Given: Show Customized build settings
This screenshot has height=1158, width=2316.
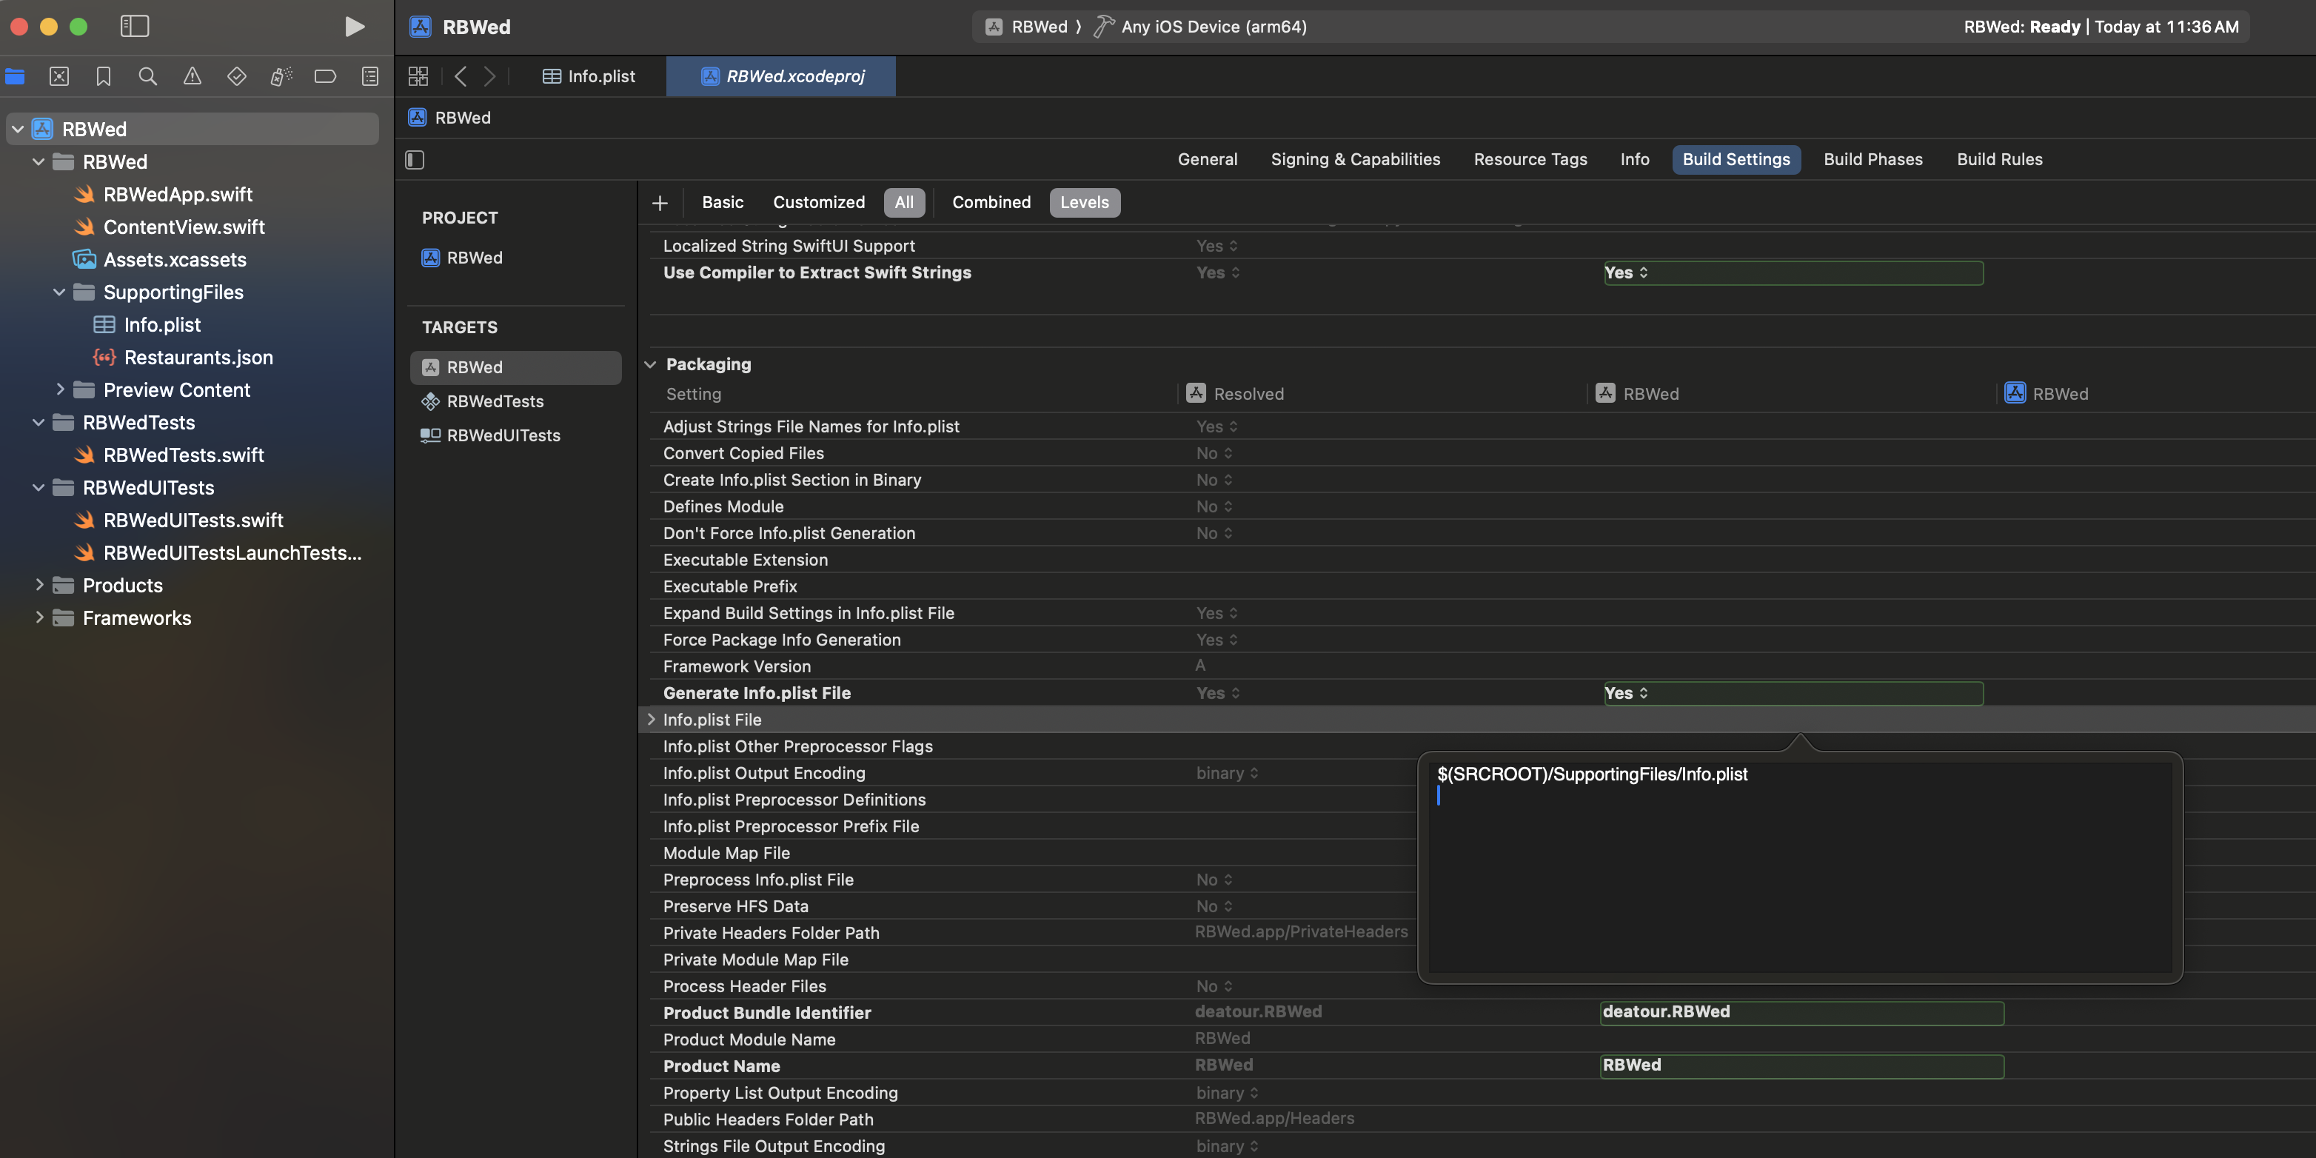Looking at the screenshot, I should click(819, 202).
